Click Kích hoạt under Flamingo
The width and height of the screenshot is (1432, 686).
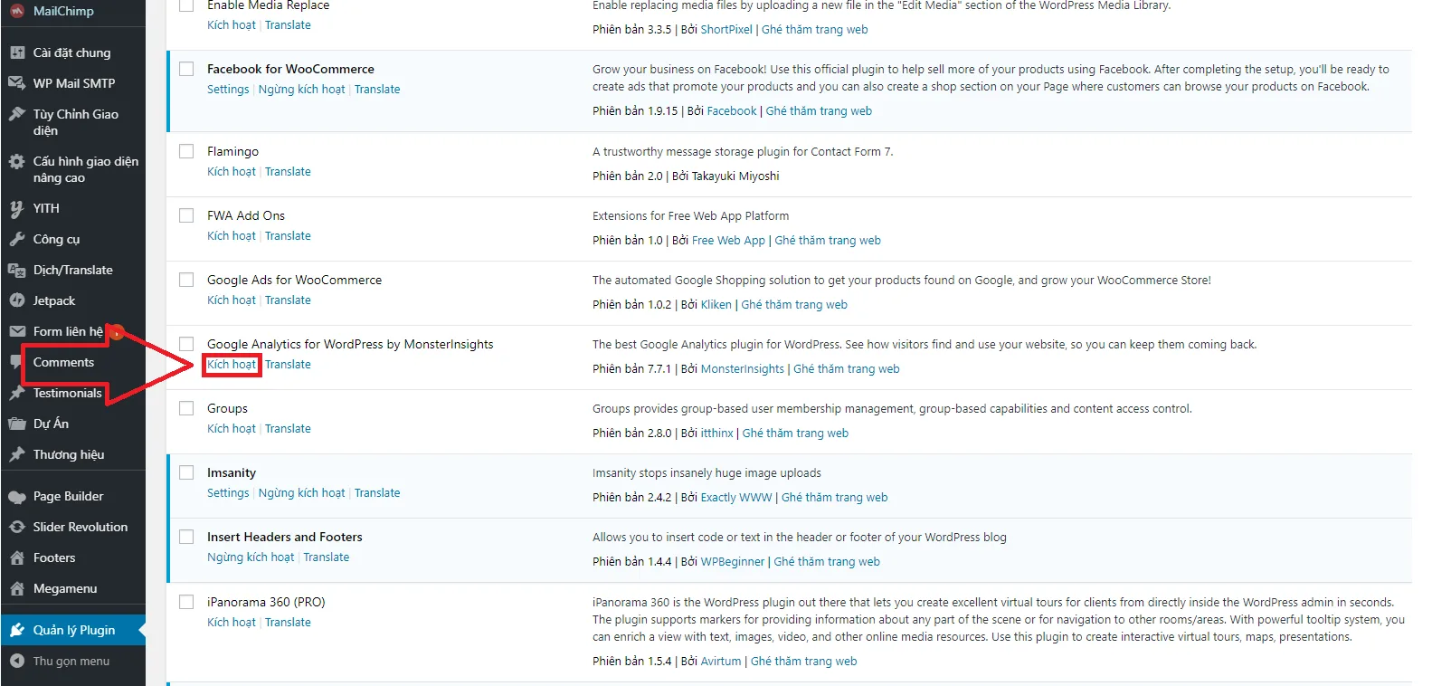[x=232, y=172]
